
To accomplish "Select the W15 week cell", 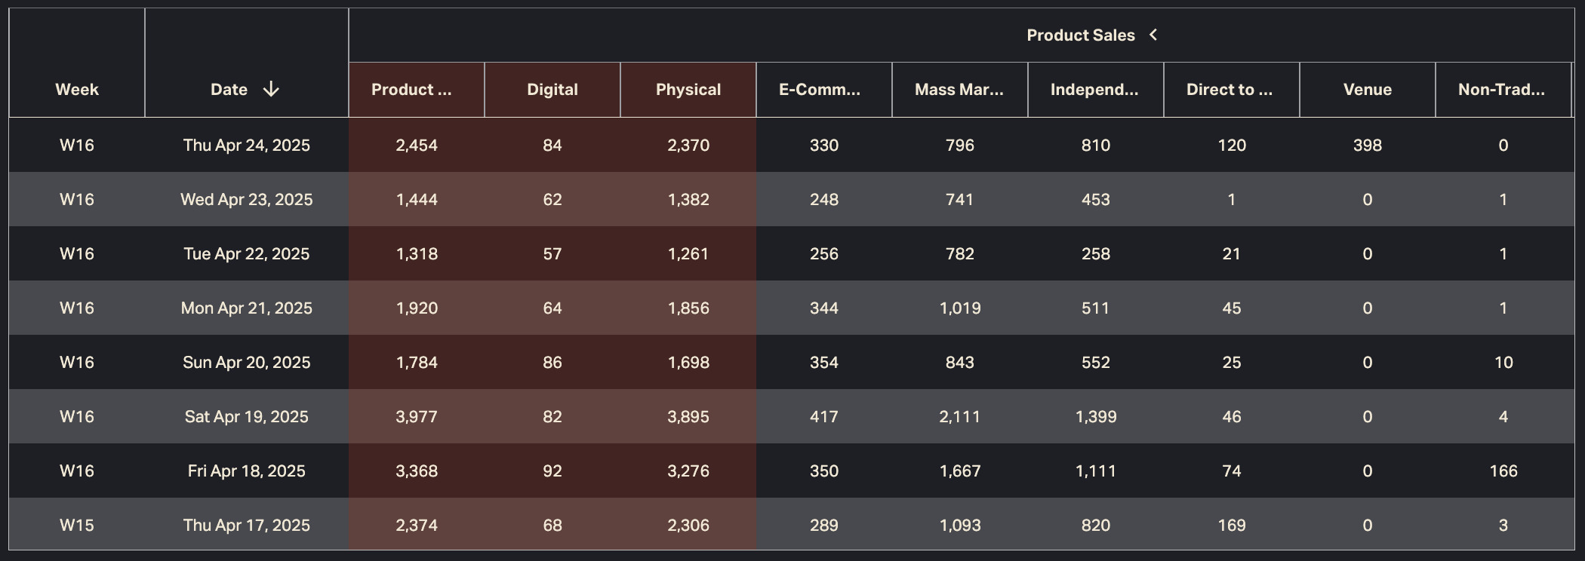I will (x=77, y=526).
